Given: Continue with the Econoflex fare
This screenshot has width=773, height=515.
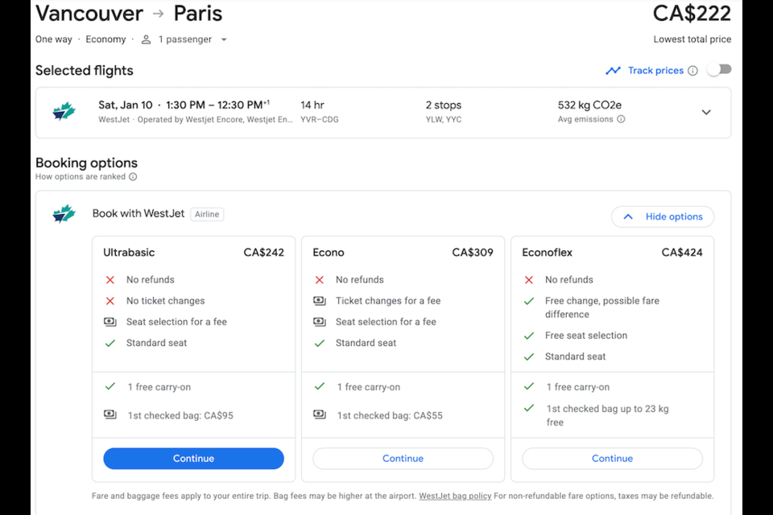Looking at the screenshot, I should coord(612,459).
